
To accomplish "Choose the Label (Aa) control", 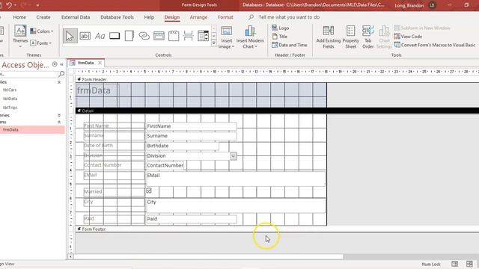I will [x=100, y=36].
